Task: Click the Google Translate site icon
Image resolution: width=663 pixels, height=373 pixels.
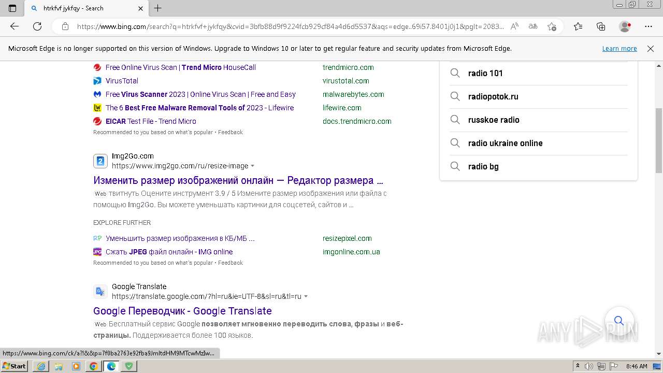Action: point(100,292)
